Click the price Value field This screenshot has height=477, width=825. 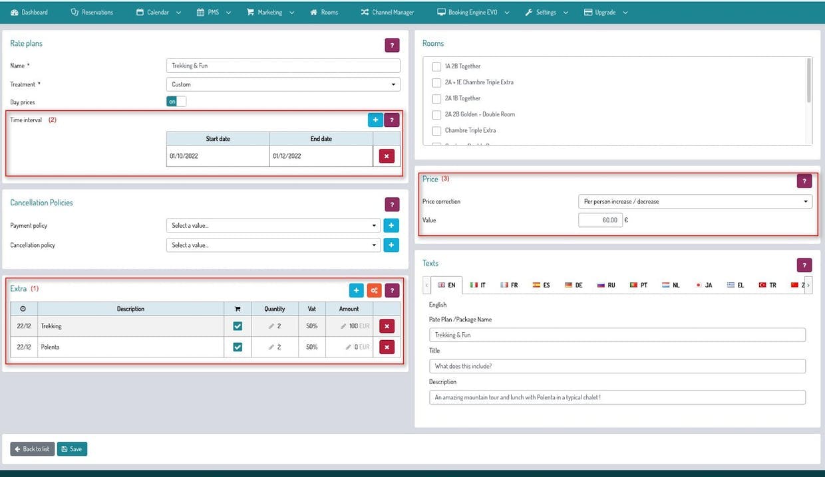(600, 220)
